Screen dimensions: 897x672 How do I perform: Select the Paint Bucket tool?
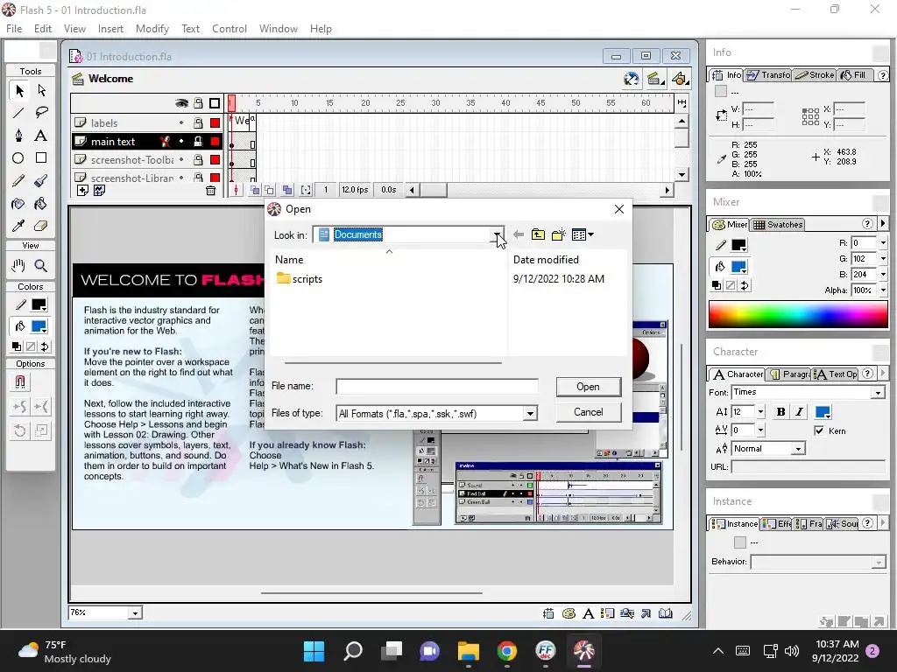pos(41,203)
